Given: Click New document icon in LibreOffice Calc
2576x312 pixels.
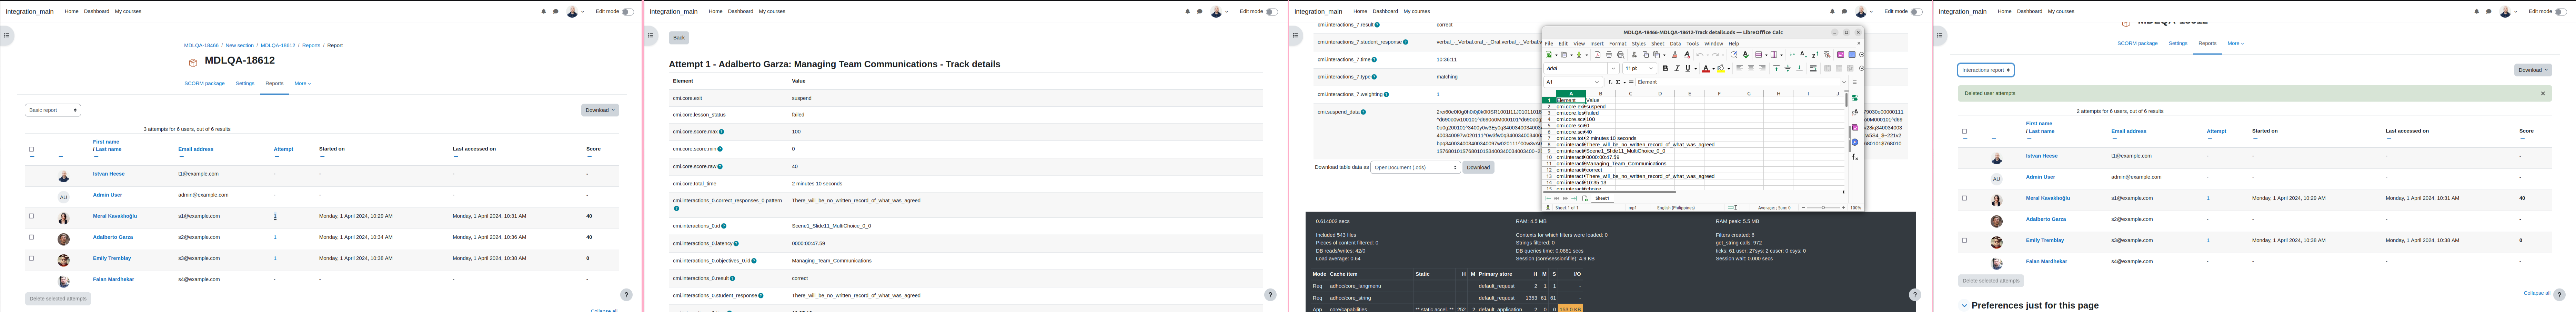Looking at the screenshot, I should point(1549,55).
